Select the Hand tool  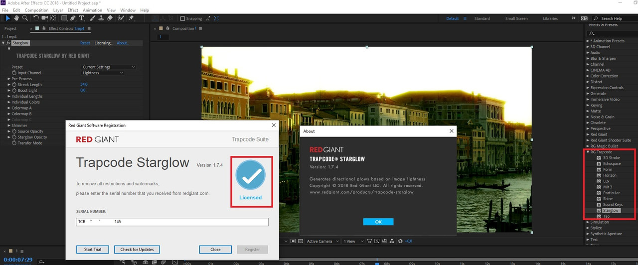click(x=16, y=18)
